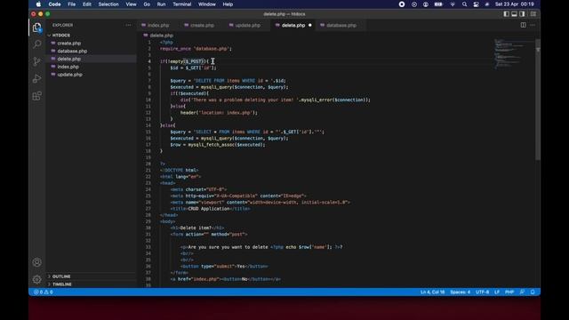Open the Code application menu

[54, 4]
